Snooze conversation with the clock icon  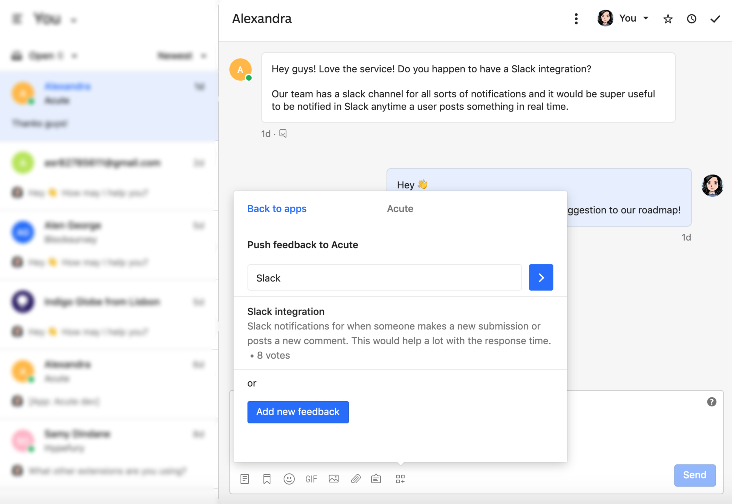(692, 19)
